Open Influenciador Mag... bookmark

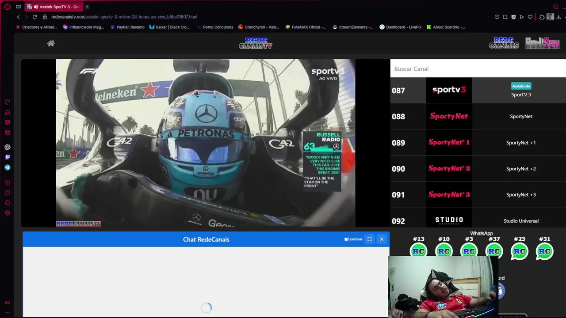tap(84, 27)
